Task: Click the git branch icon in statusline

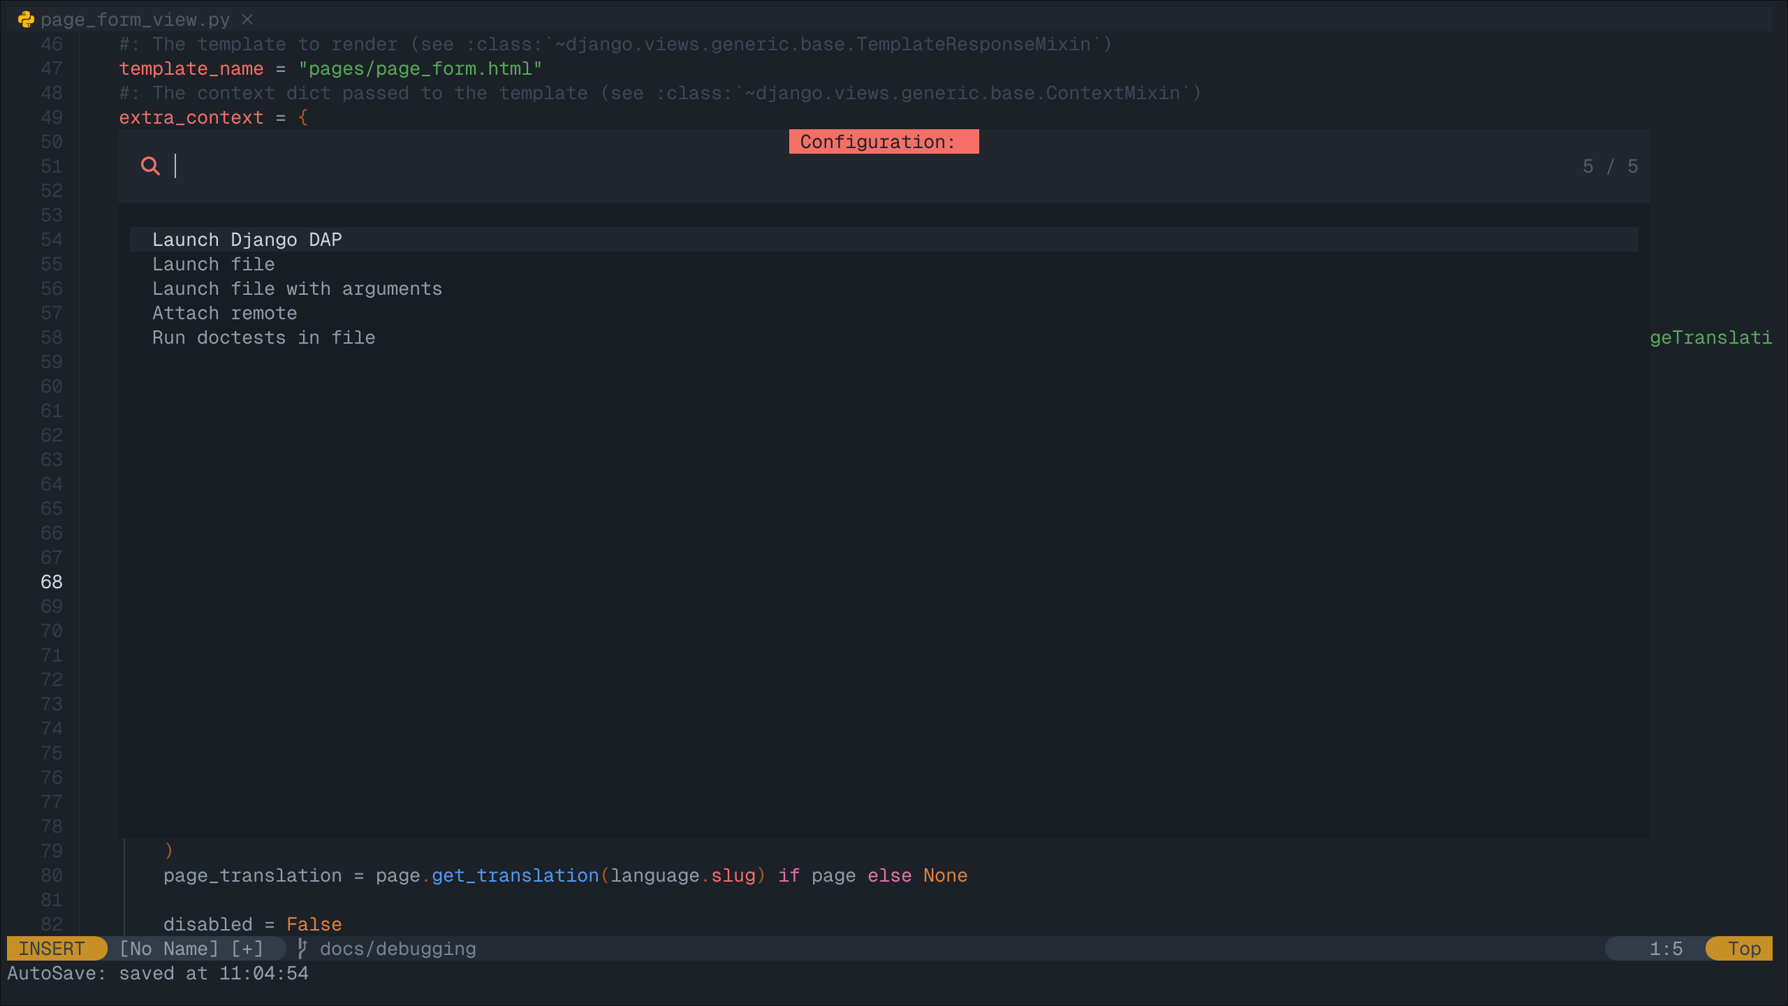Action: (x=302, y=949)
